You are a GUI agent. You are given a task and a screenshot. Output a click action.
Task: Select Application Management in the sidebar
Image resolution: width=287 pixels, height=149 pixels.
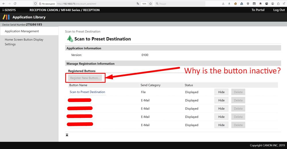tap(22, 31)
